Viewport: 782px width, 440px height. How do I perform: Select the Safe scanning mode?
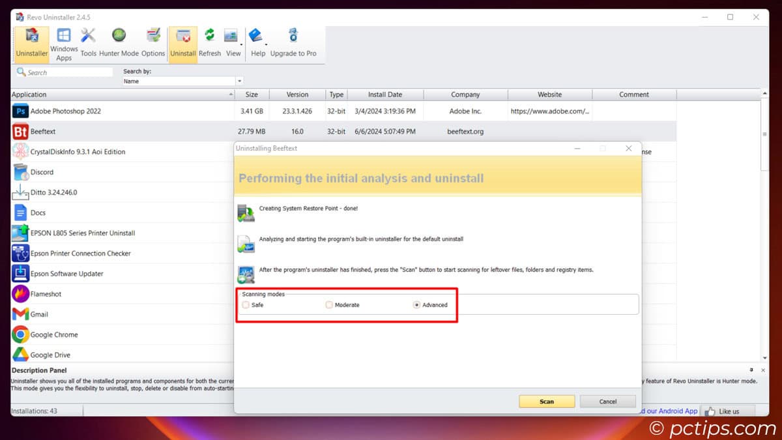[246, 304]
